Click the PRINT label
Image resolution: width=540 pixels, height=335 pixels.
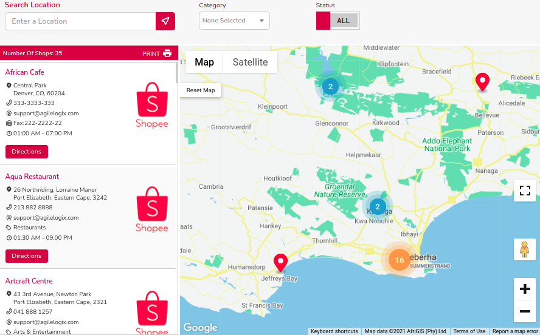point(151,53)
